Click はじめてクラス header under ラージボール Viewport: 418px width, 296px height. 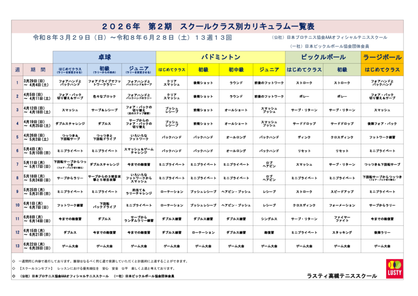[382, 70]
